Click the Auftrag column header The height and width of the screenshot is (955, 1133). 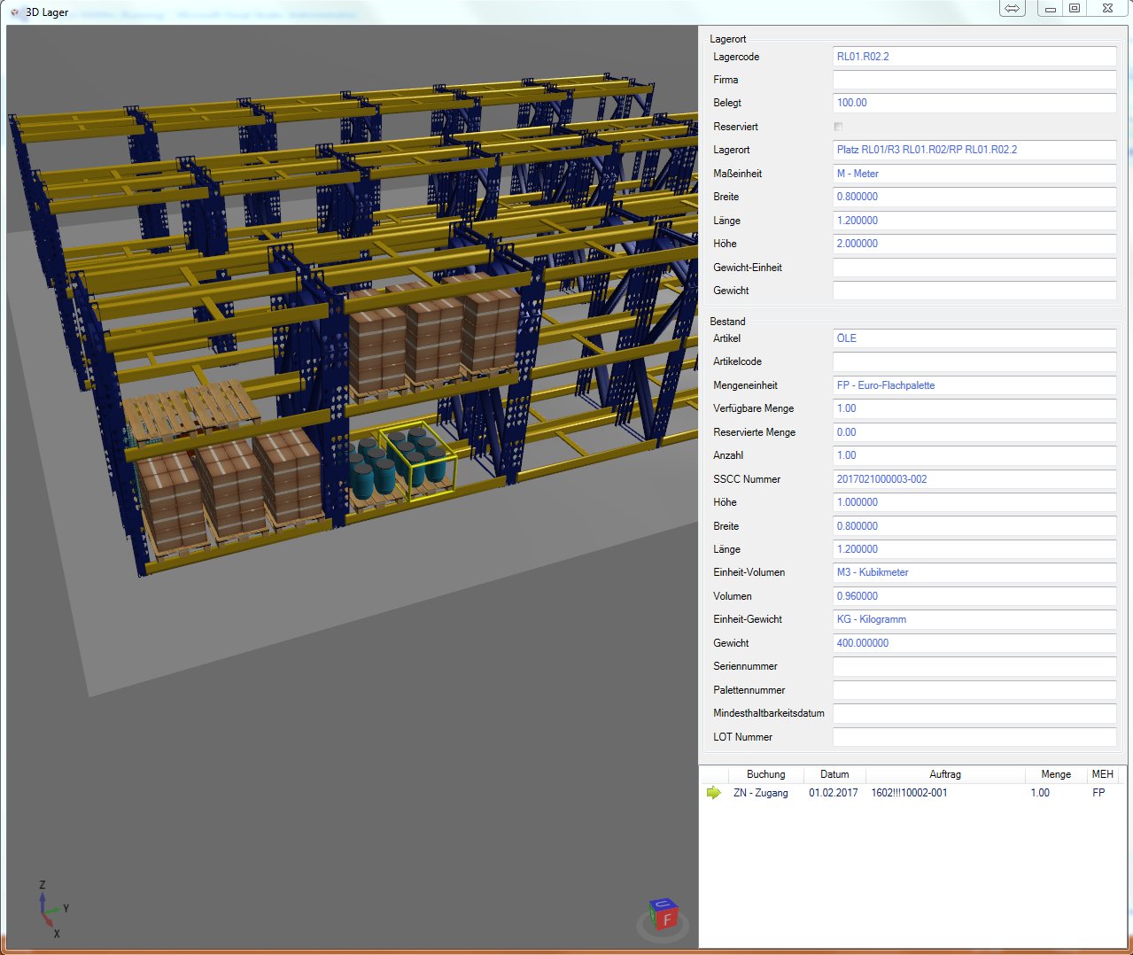tap(944, 774)
